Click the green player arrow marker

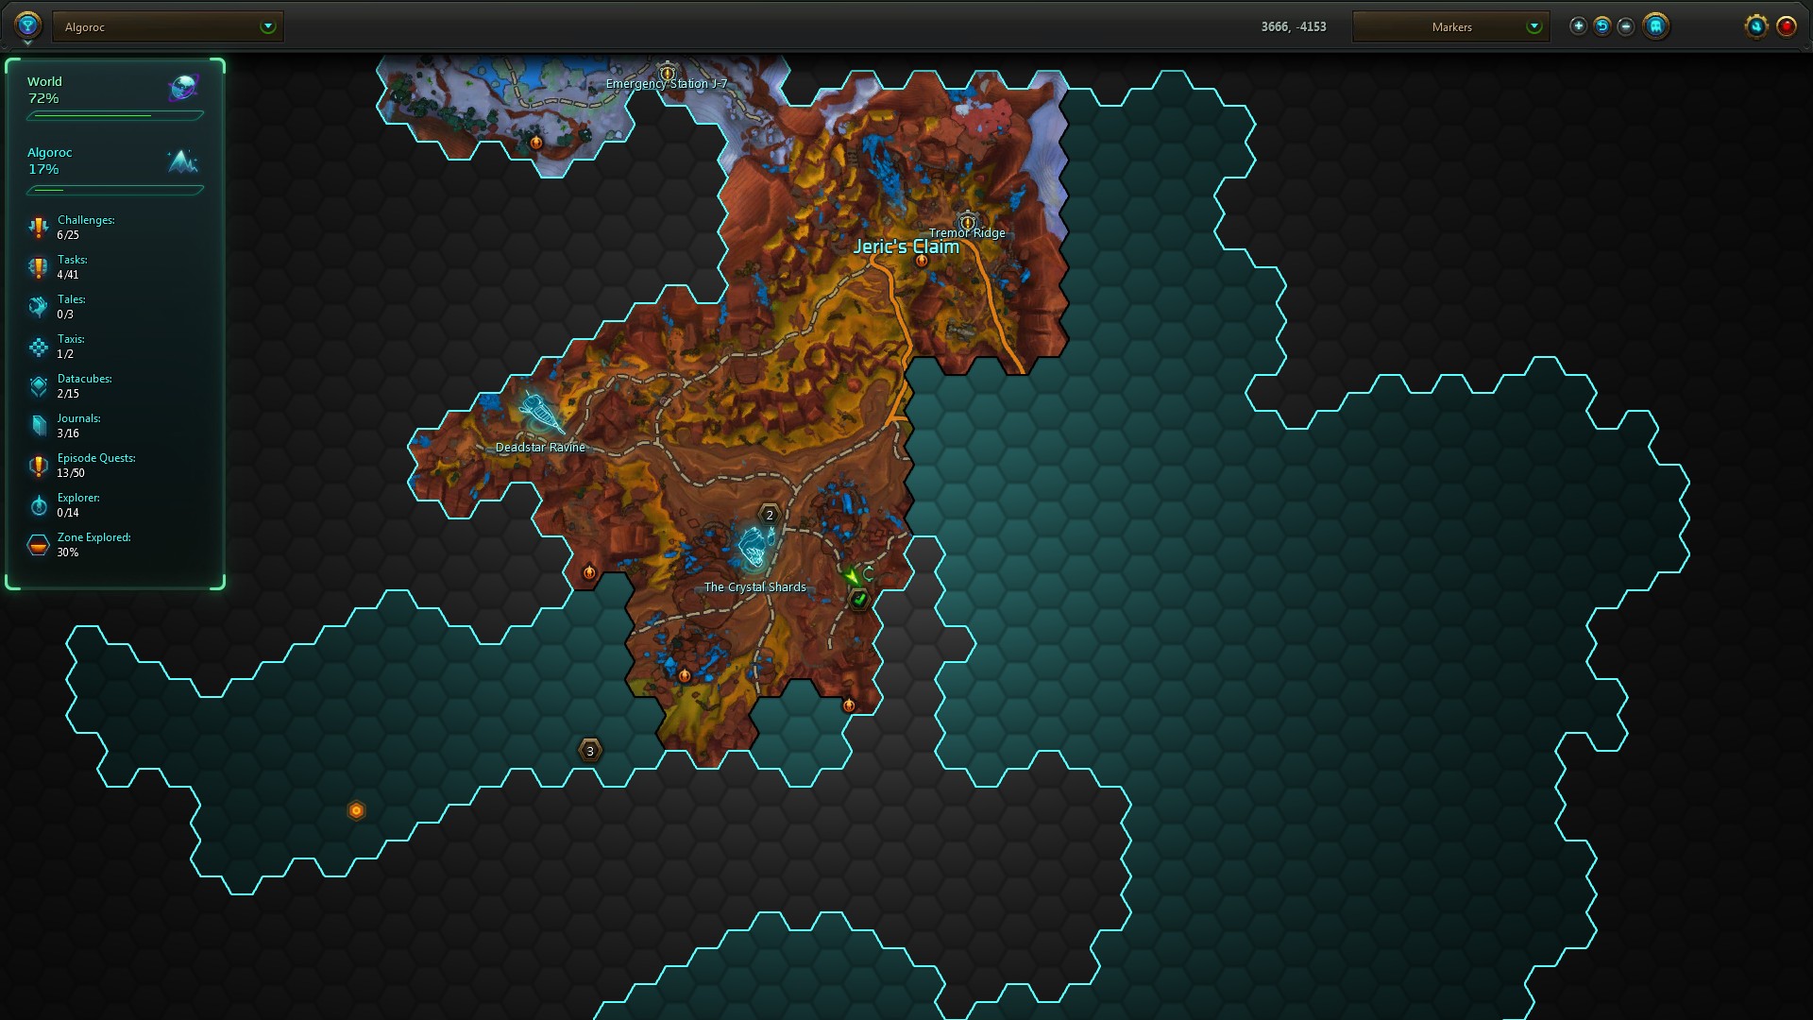[853, 575]
